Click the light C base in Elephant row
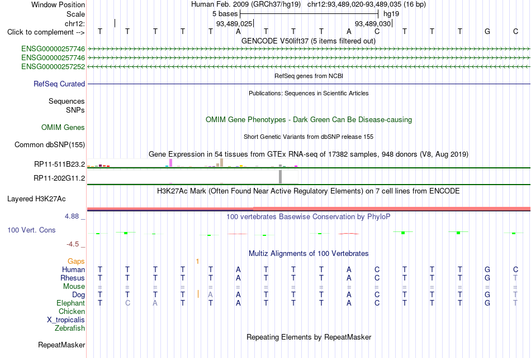The width and height of the screenshot is (531, 358). pos(127,303)
